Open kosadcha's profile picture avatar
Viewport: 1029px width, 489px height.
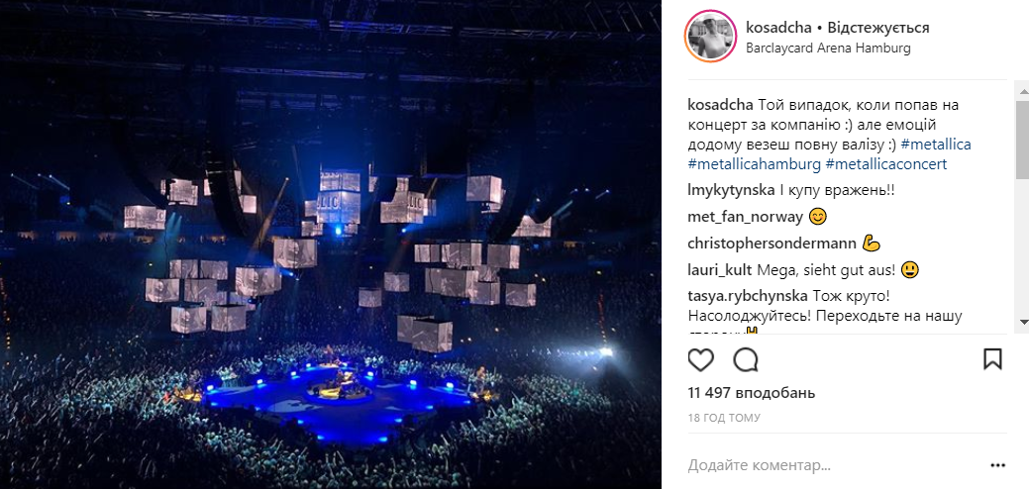click(709, 36)
